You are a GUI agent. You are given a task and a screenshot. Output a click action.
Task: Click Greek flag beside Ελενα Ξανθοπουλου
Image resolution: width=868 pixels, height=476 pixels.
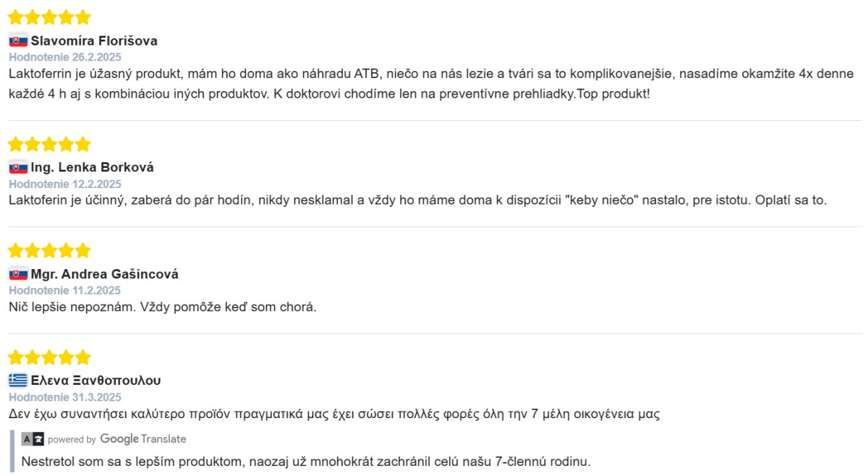(18, 381)
